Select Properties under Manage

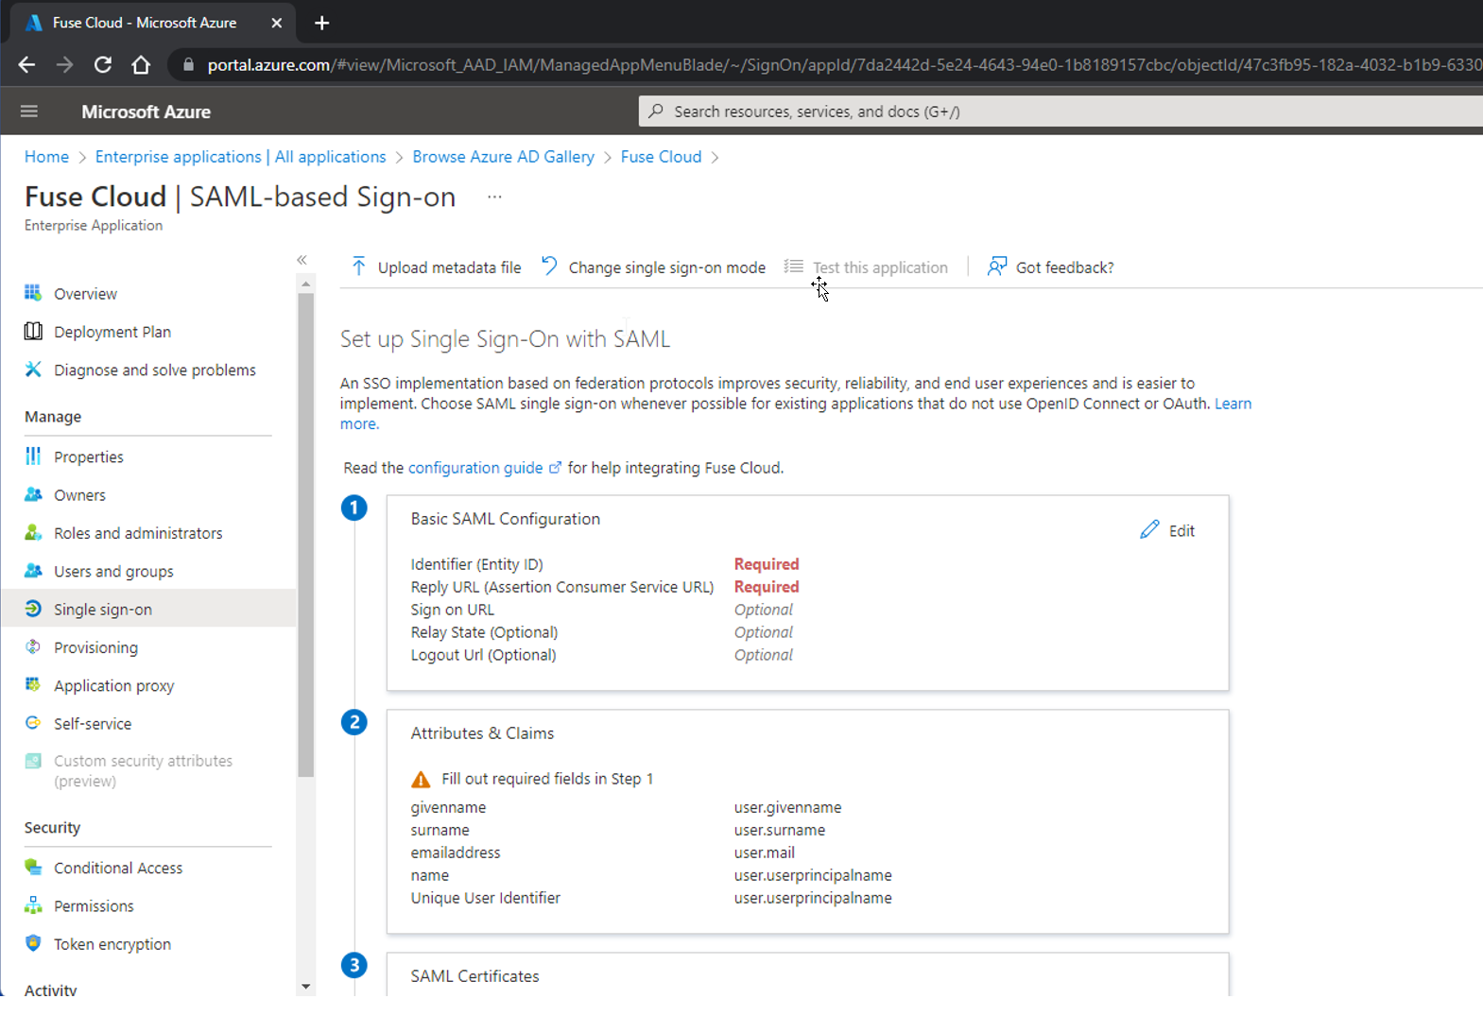click(x=89, y=457)
